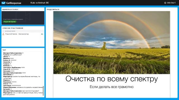Click the 'ПОДЕЛИТЬСЯ' panel heading

(x=53, y=9)
